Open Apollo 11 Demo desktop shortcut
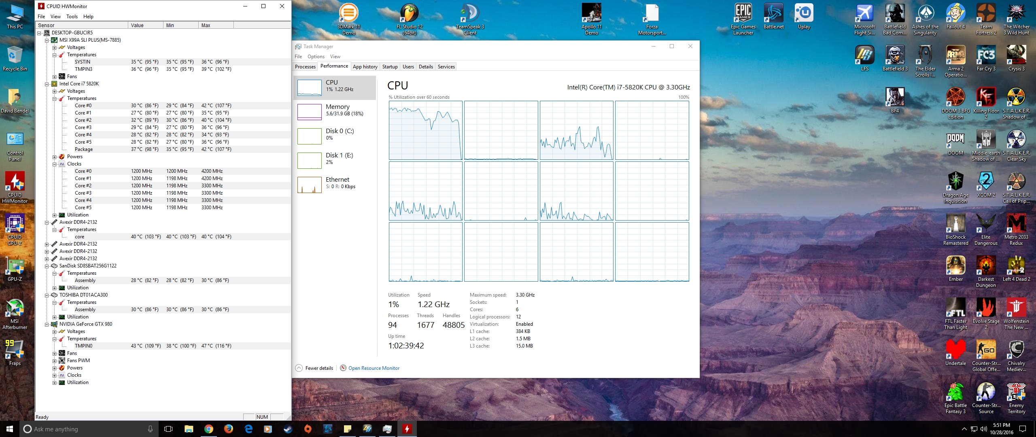 (591, 19)
